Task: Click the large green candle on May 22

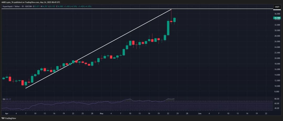Action: (x=168, y=28)
